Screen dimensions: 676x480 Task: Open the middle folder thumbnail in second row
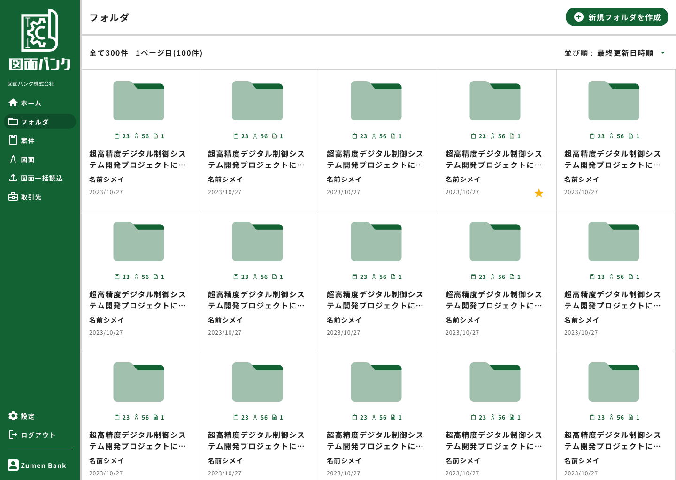376,241
